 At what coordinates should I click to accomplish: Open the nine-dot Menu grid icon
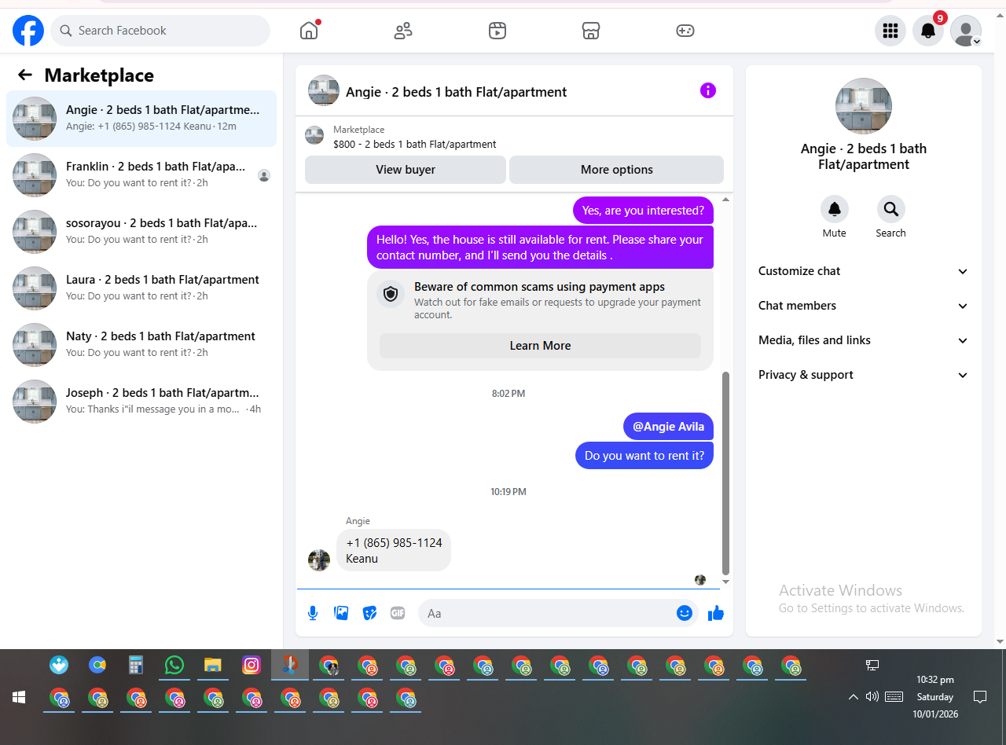[x=890, y=31]
